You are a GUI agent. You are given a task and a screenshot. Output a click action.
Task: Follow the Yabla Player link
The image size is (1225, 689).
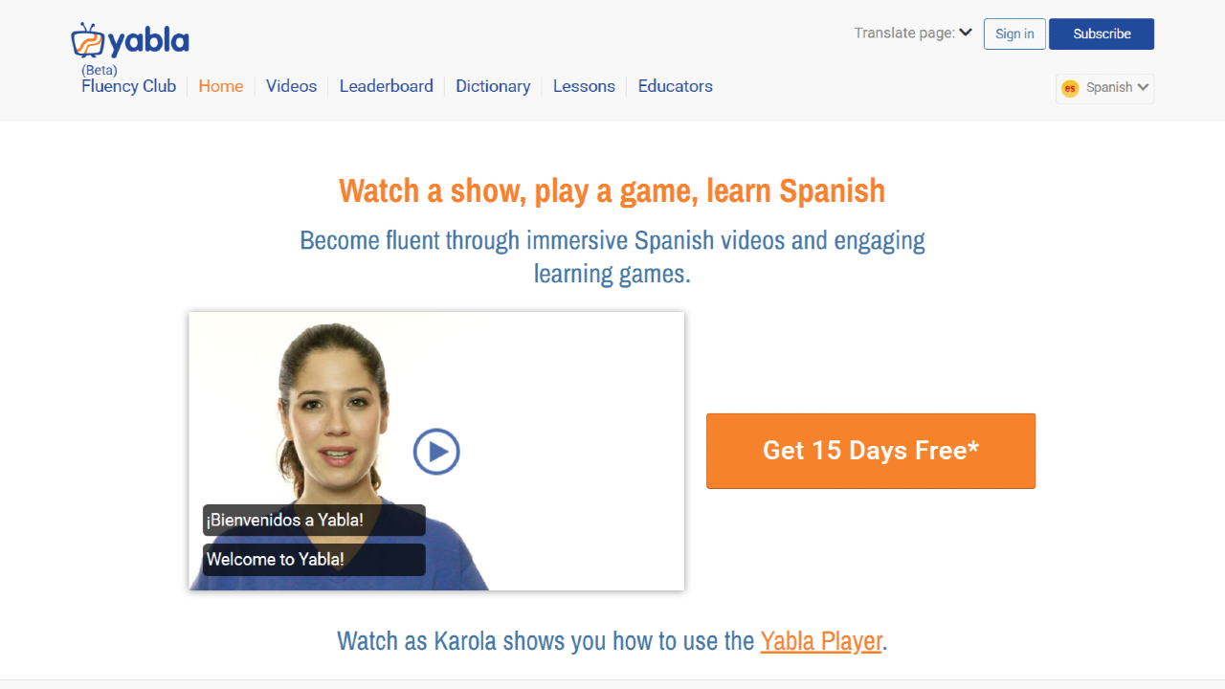tap(821, 640)
